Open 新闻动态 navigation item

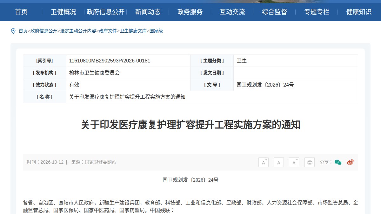pyautogui.click(x=148, y=12)
